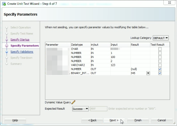Open Help for the wizard

click(x=15, y=120)
